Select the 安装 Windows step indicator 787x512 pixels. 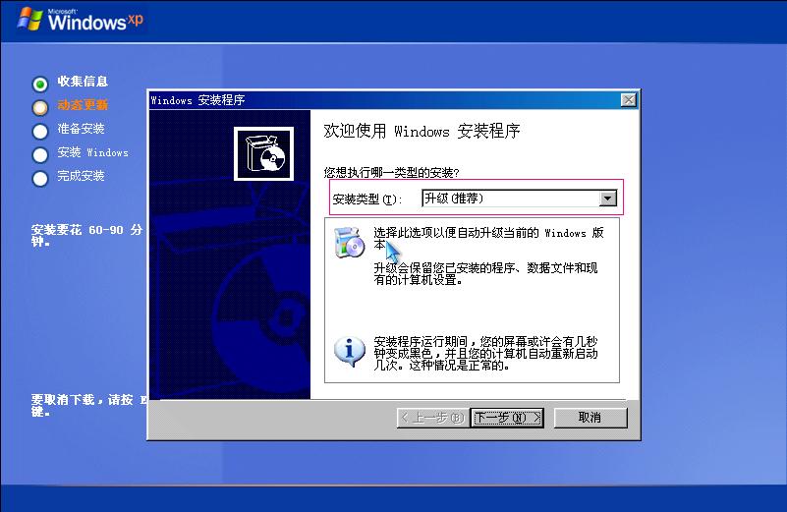40,155
